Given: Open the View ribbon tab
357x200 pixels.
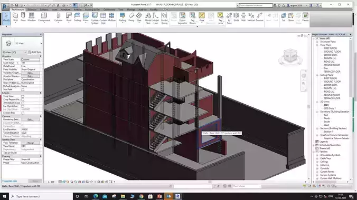Looking at the screenshot, I should pos(120,9).
